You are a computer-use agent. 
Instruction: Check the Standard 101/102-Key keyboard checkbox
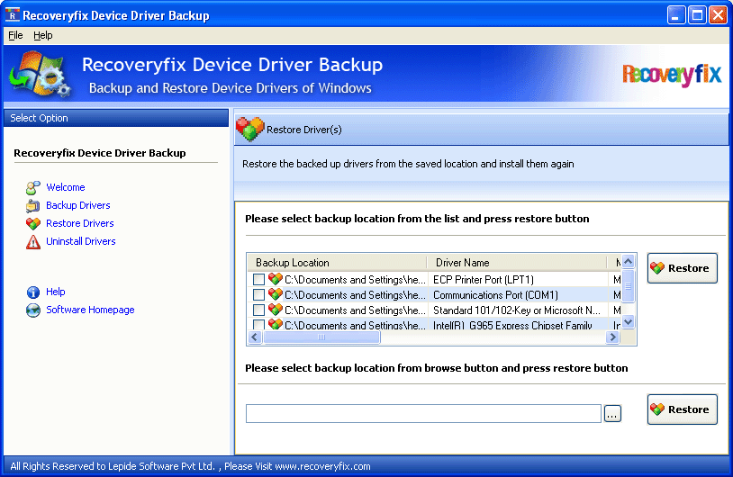click(x=258, y=310)
